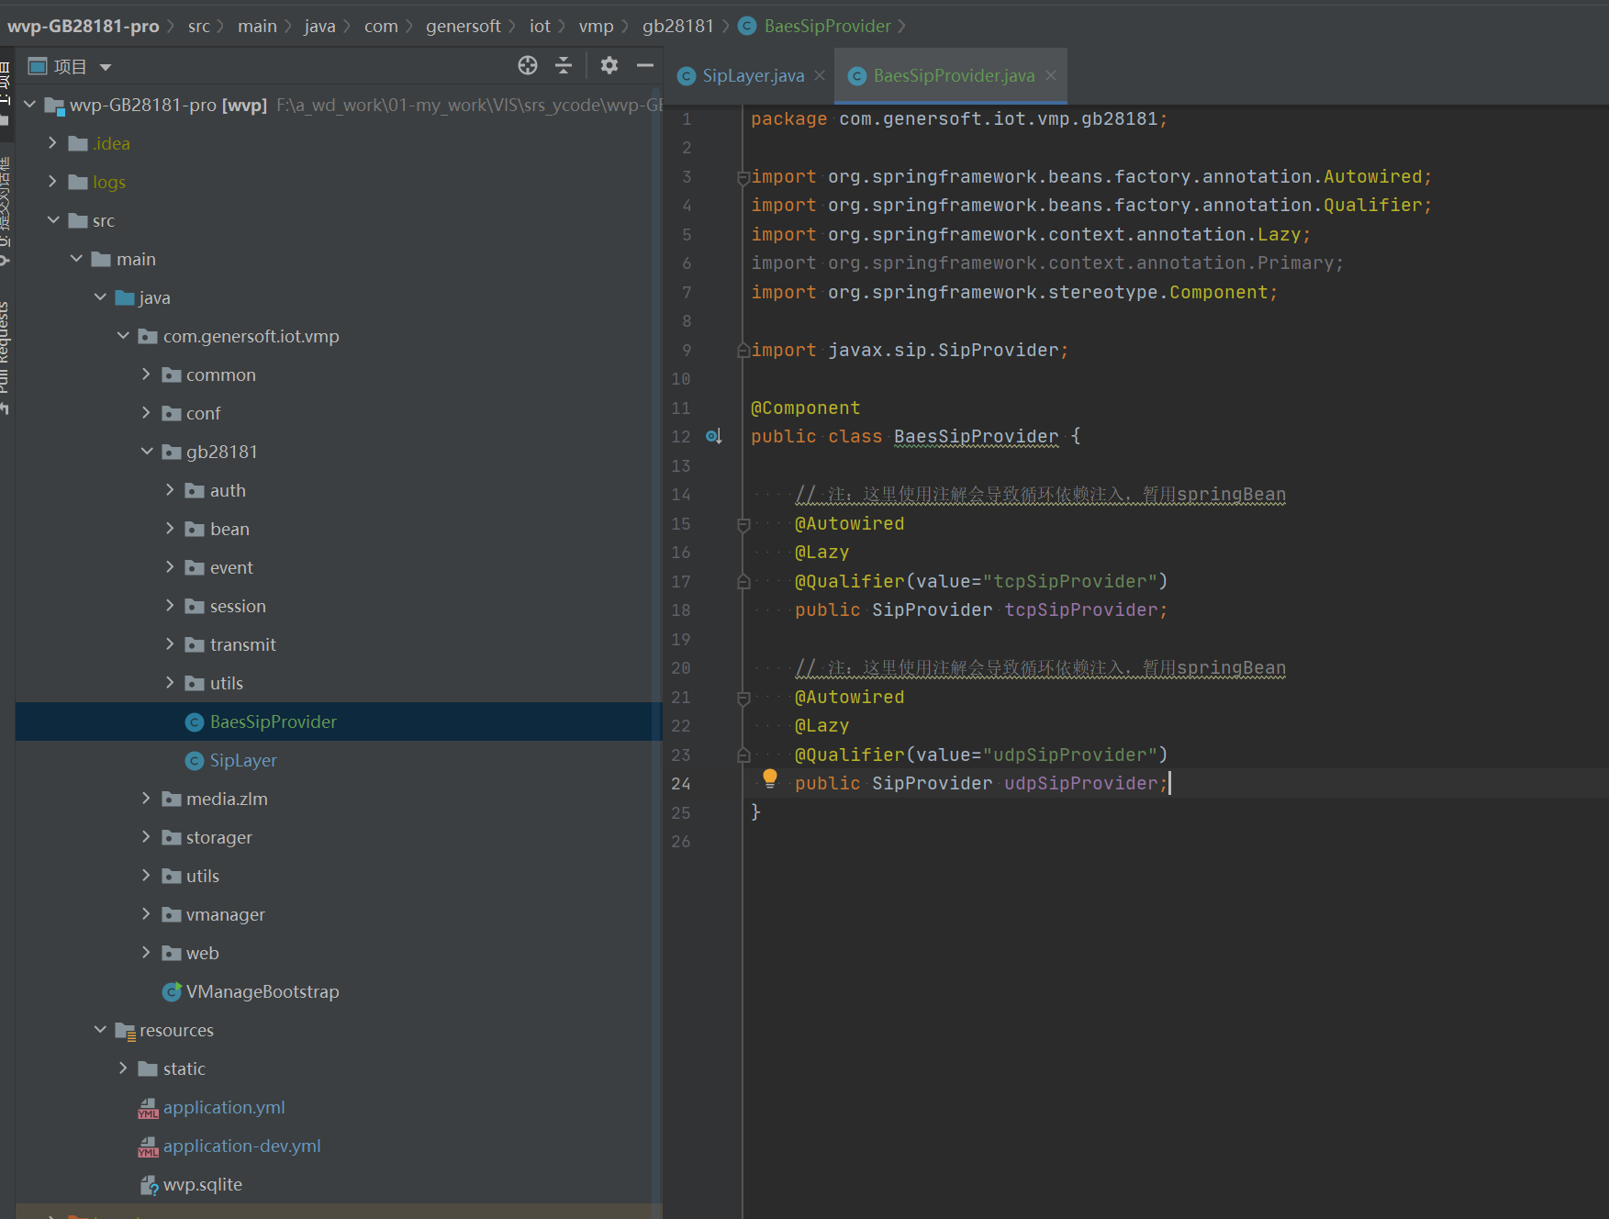Expand the media.zlm package
Viewport: 1609px width, 1219px height.
point(146,799)
